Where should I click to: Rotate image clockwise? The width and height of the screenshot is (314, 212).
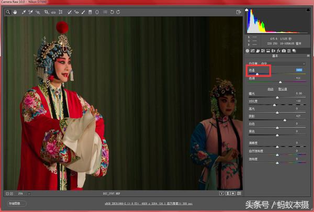(118, 12)
